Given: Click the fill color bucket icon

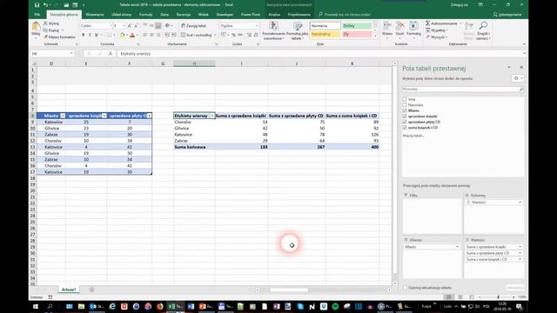Looking at the screenshot, I should (123, 35).
